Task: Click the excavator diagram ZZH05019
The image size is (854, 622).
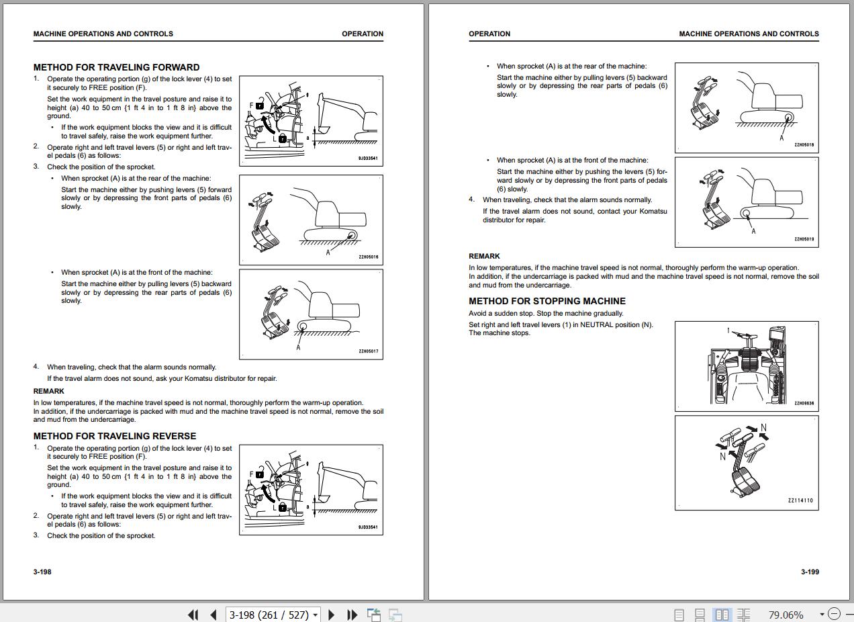Action: click(x=747, y=202)
